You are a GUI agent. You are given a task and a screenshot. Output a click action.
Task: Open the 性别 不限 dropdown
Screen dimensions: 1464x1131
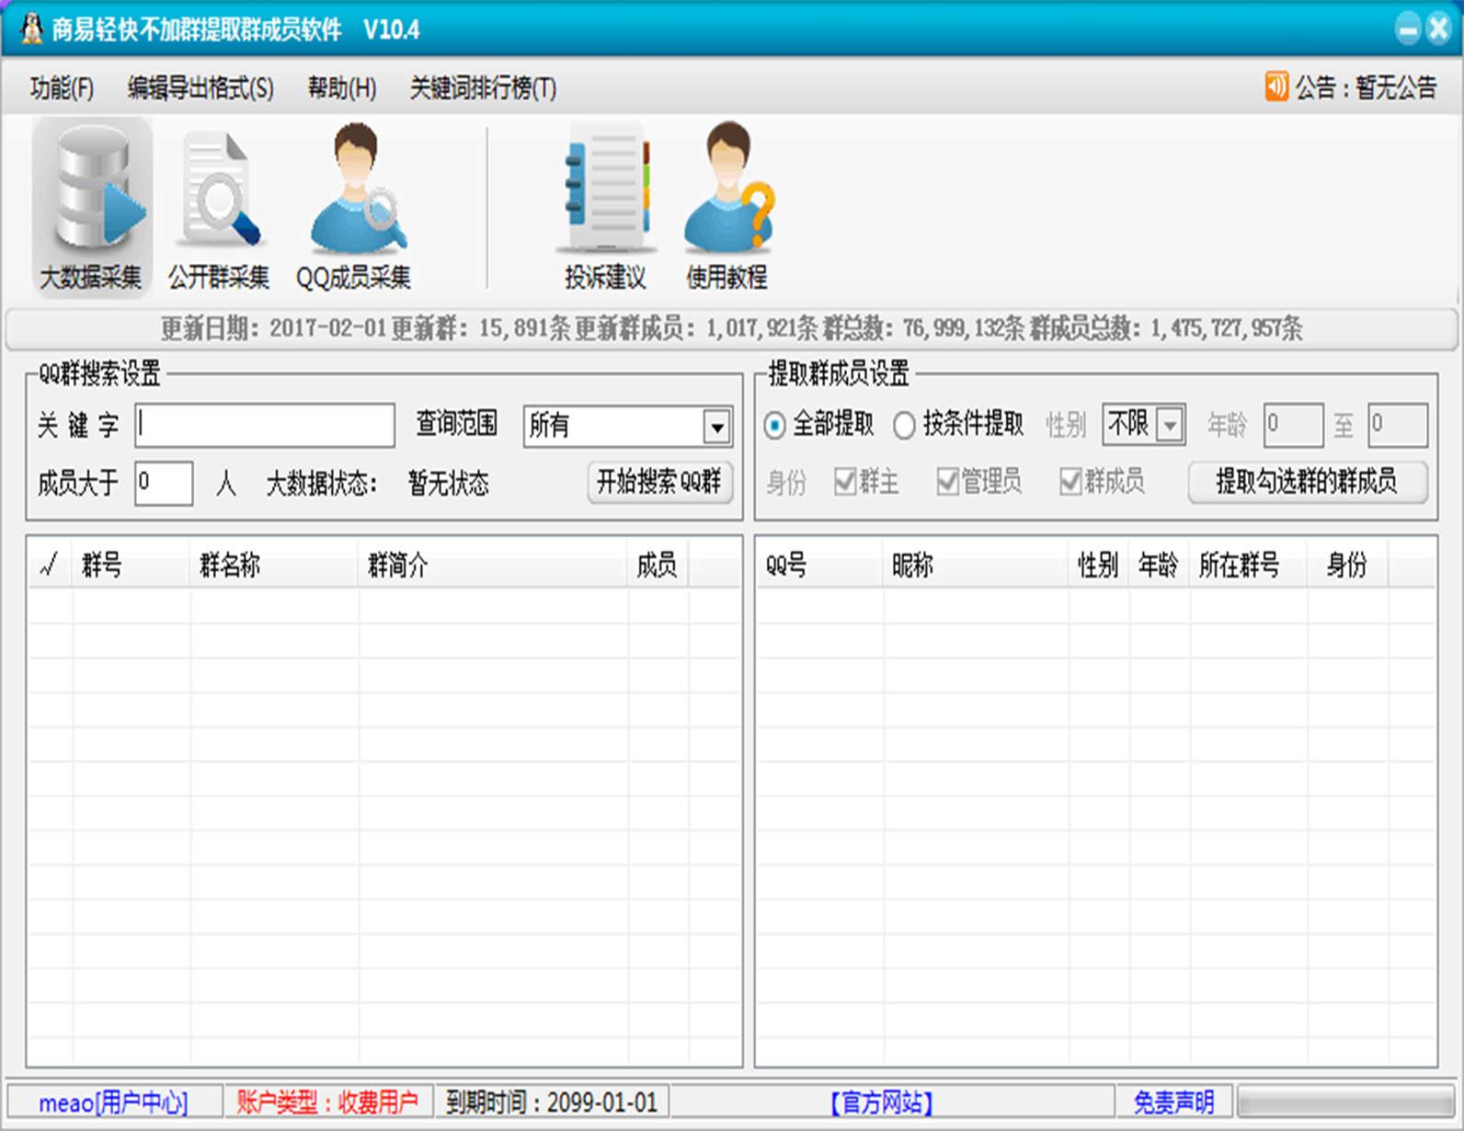pos(1144,425)
